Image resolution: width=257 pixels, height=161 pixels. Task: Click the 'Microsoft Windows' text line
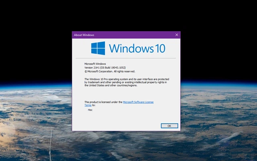tap(95, 64)
